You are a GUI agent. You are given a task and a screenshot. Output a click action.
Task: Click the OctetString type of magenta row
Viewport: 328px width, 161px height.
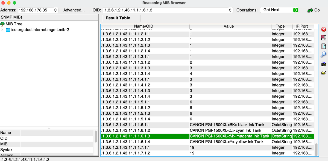(282, 136)
